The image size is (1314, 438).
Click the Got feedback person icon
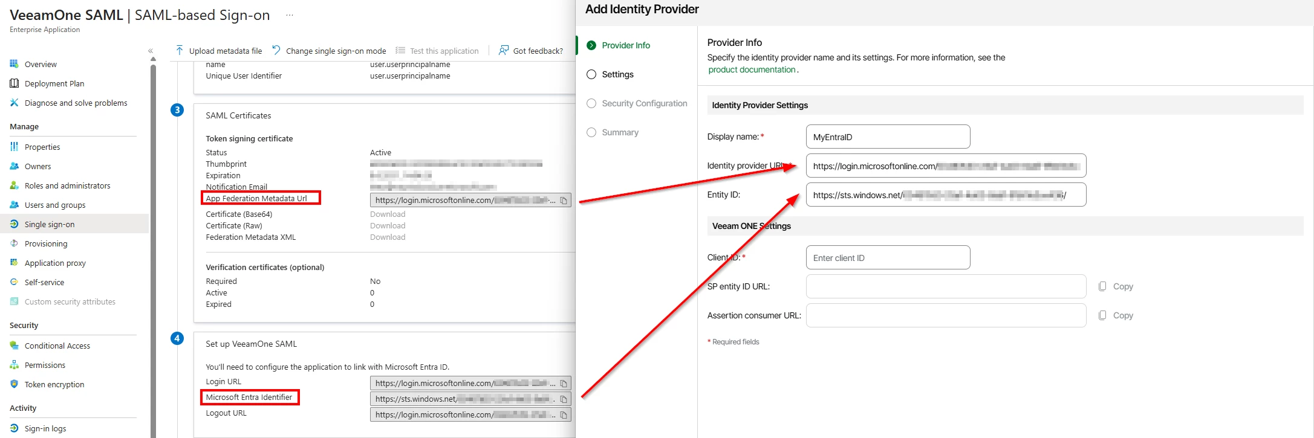[x=503, y=50]
